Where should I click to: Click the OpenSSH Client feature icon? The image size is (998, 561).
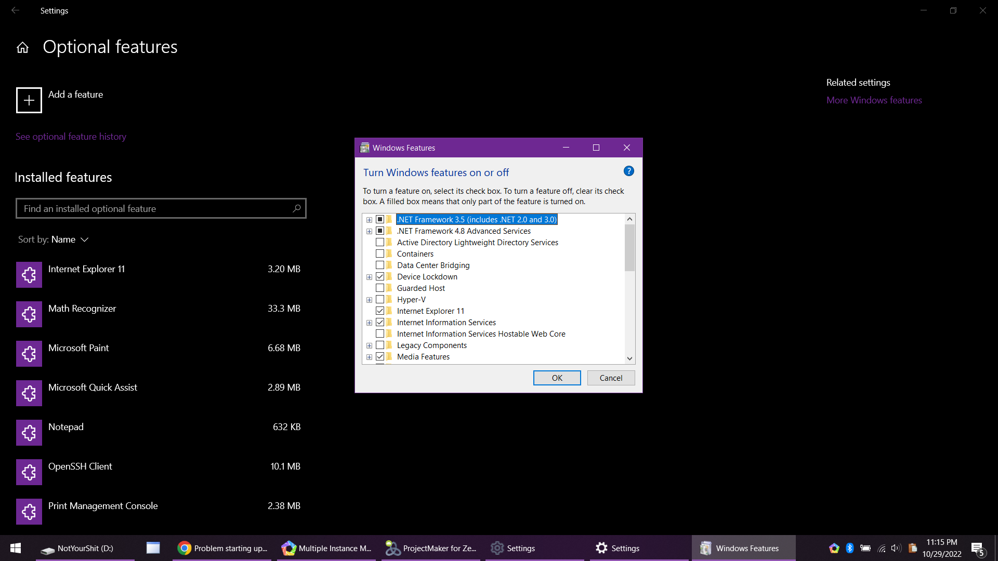(29, 472)
